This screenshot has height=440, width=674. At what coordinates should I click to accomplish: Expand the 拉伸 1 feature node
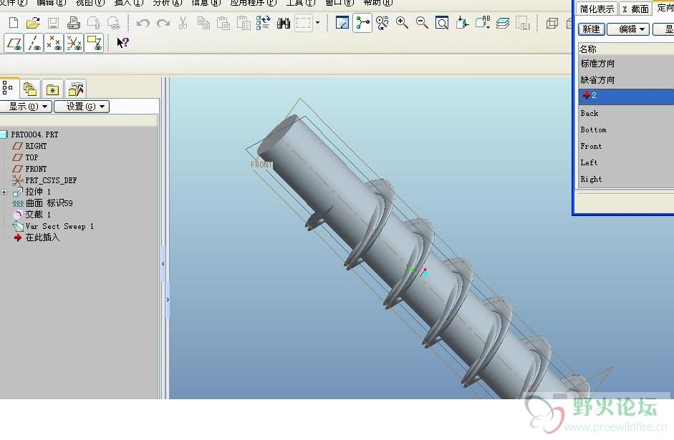coord(4,192)
